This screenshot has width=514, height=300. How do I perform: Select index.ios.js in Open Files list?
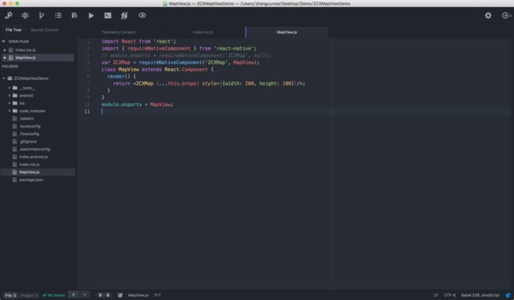click(x=25, y=50)
